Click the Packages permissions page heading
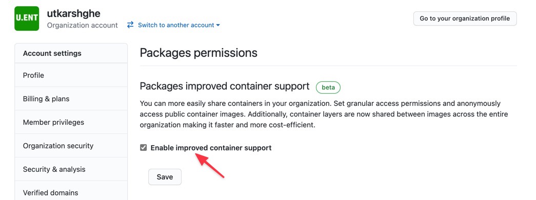Screen dimensions: 536x200 pos(198,53)
